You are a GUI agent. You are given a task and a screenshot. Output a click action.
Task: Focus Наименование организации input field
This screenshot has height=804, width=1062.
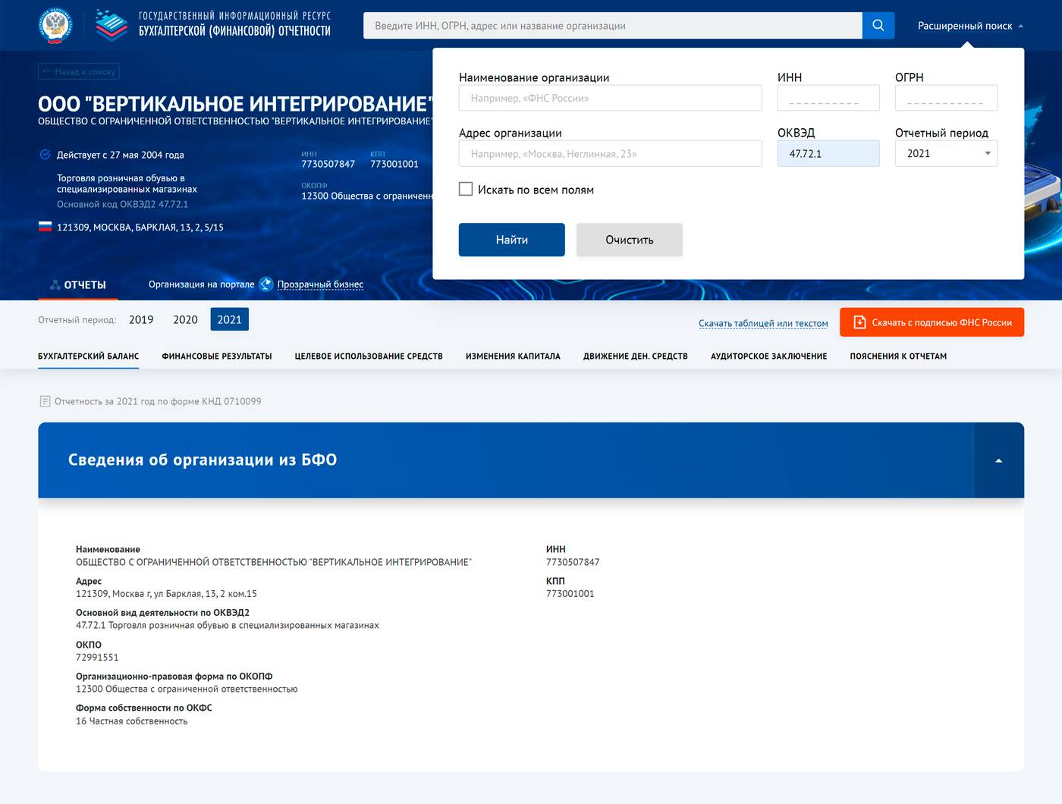tap(610, 98)
